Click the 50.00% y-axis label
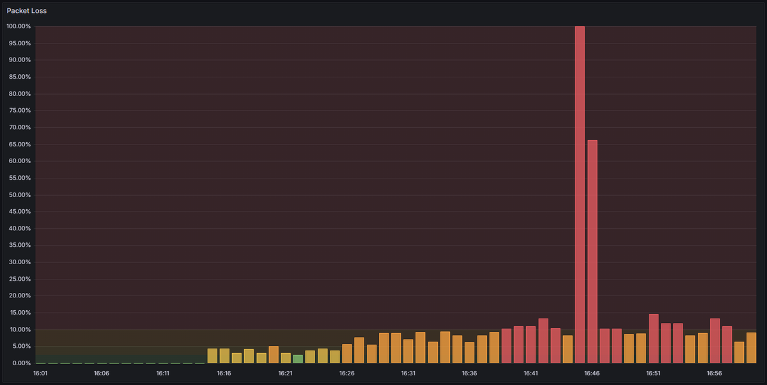This screenshot has height=385, width=767. pyautogui.click(x=20, y=195)
